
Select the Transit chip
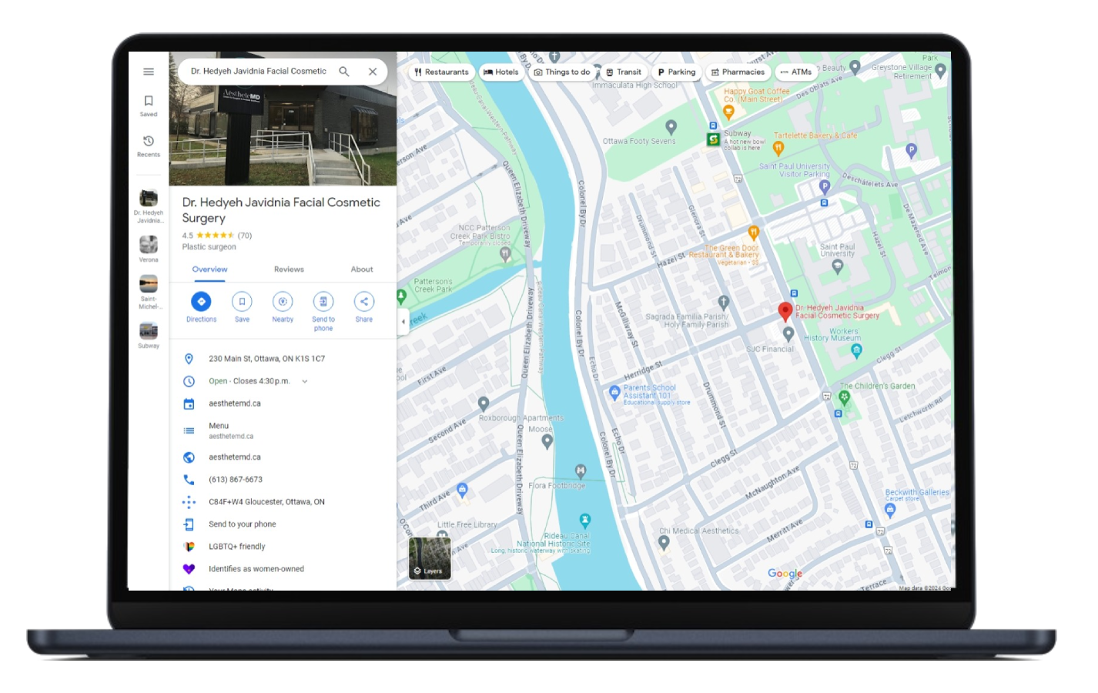624,72
